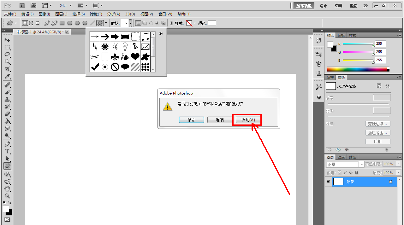Pick the light bulb shape
The image size is (404, 225).
(125, 47)
